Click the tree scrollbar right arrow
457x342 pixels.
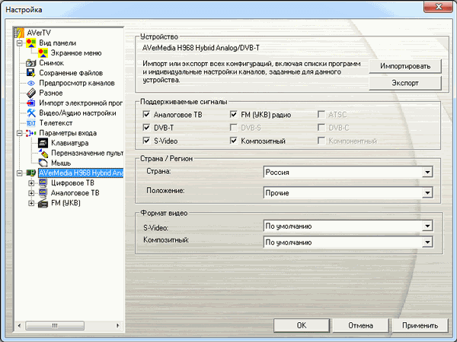click(x=118, y=325)
